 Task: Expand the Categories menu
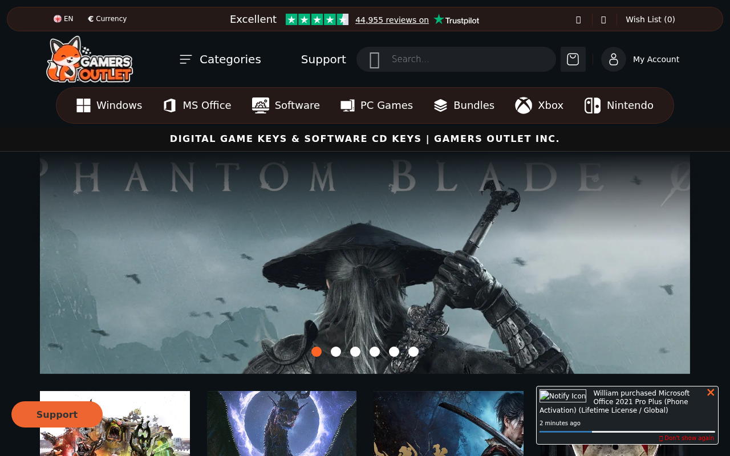point(220,59)
